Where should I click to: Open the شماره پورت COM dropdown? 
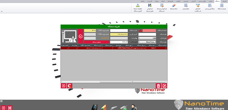[x=90, y=34]
